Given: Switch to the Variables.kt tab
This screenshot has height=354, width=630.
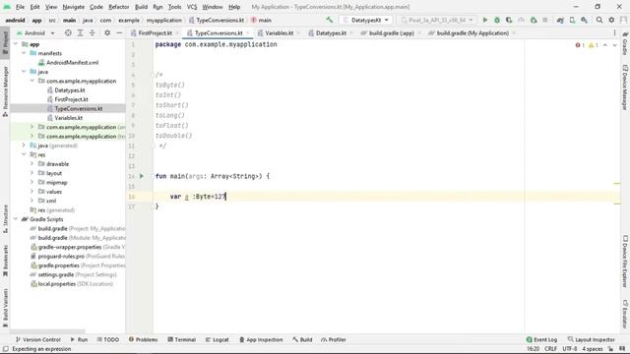Looking at the screenshot, I should point(279,32).
